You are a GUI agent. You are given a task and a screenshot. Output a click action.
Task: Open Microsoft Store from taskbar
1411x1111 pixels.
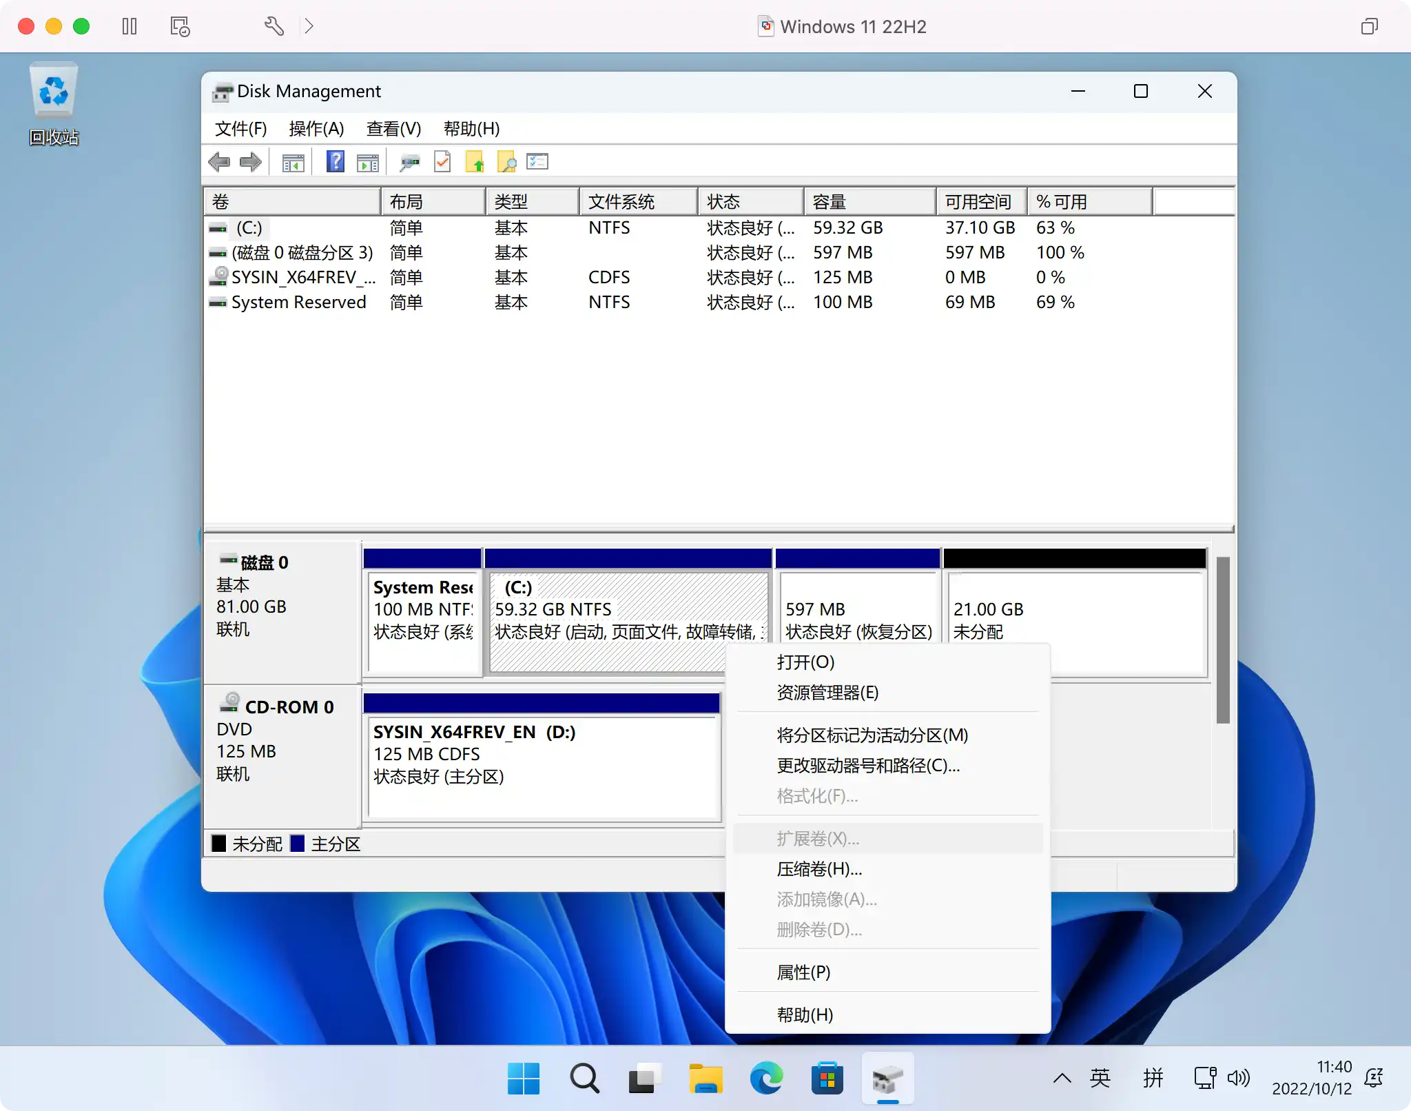pyautogui.click(x=827, y=1079)
